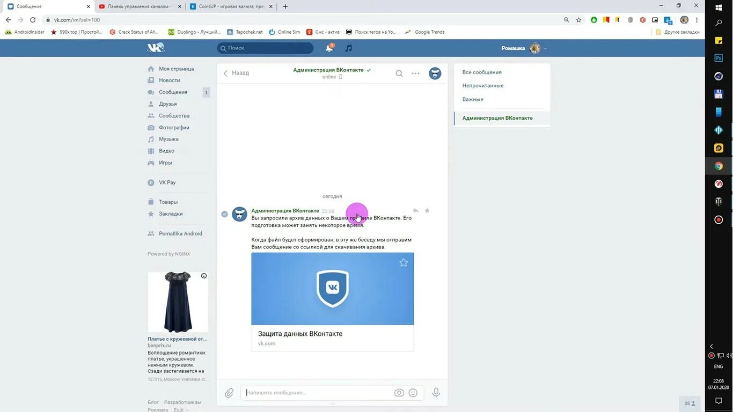Attach a photo via camera icon
Viewport: 733px width, 412px height.
(399, 393)
